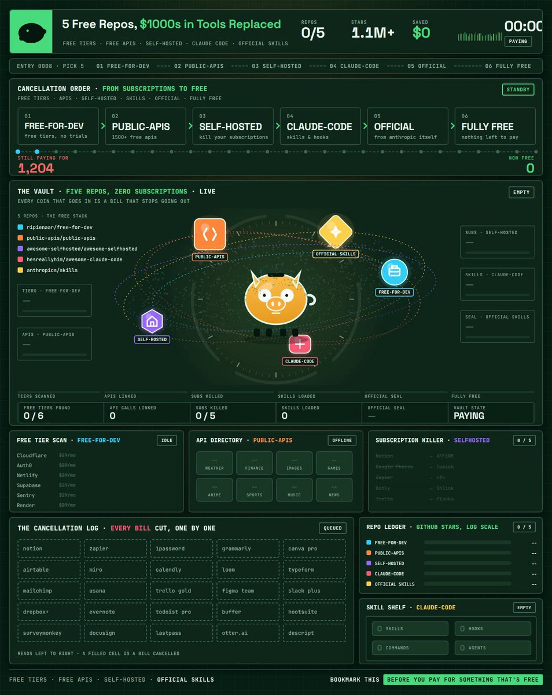Click the EMPTY badge in Skill Shelf
Viewport: 552px width, 695px height.
pyautogui.click(x=524, y=608)
